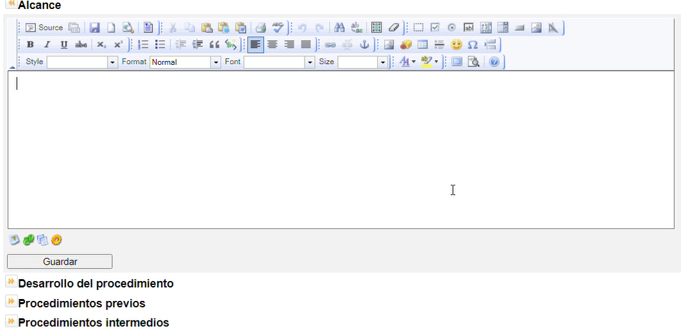Click the Print icon
Screen dimensions: 681x333
pyautogui.click(x=260, y=28)
